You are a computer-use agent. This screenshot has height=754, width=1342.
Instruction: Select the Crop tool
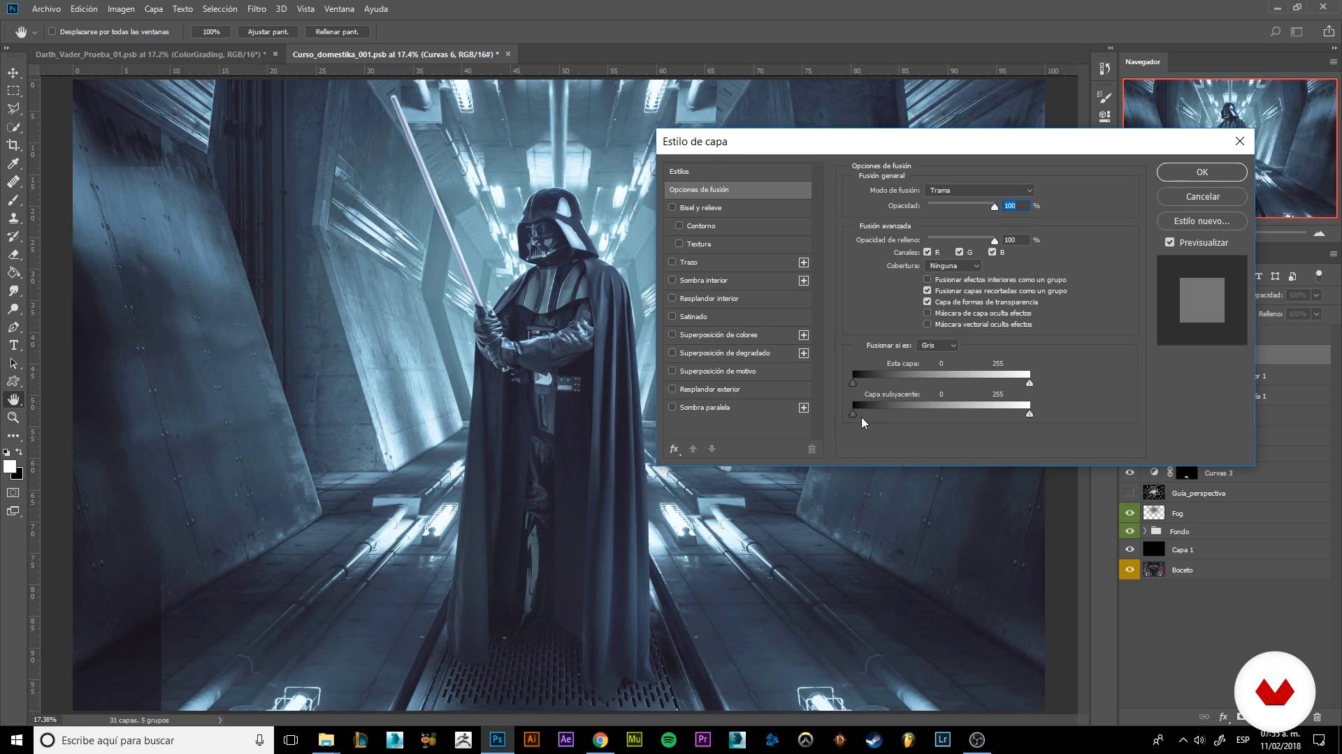click(13, 145)
